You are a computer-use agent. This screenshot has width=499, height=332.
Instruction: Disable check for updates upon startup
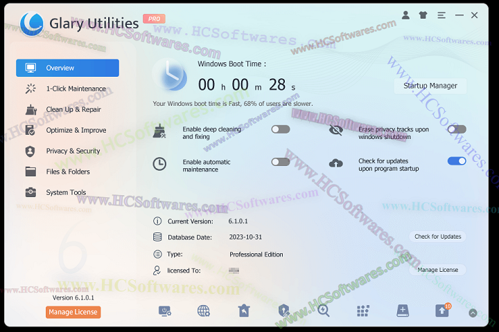pyautogui.click(x=457, y=161)
